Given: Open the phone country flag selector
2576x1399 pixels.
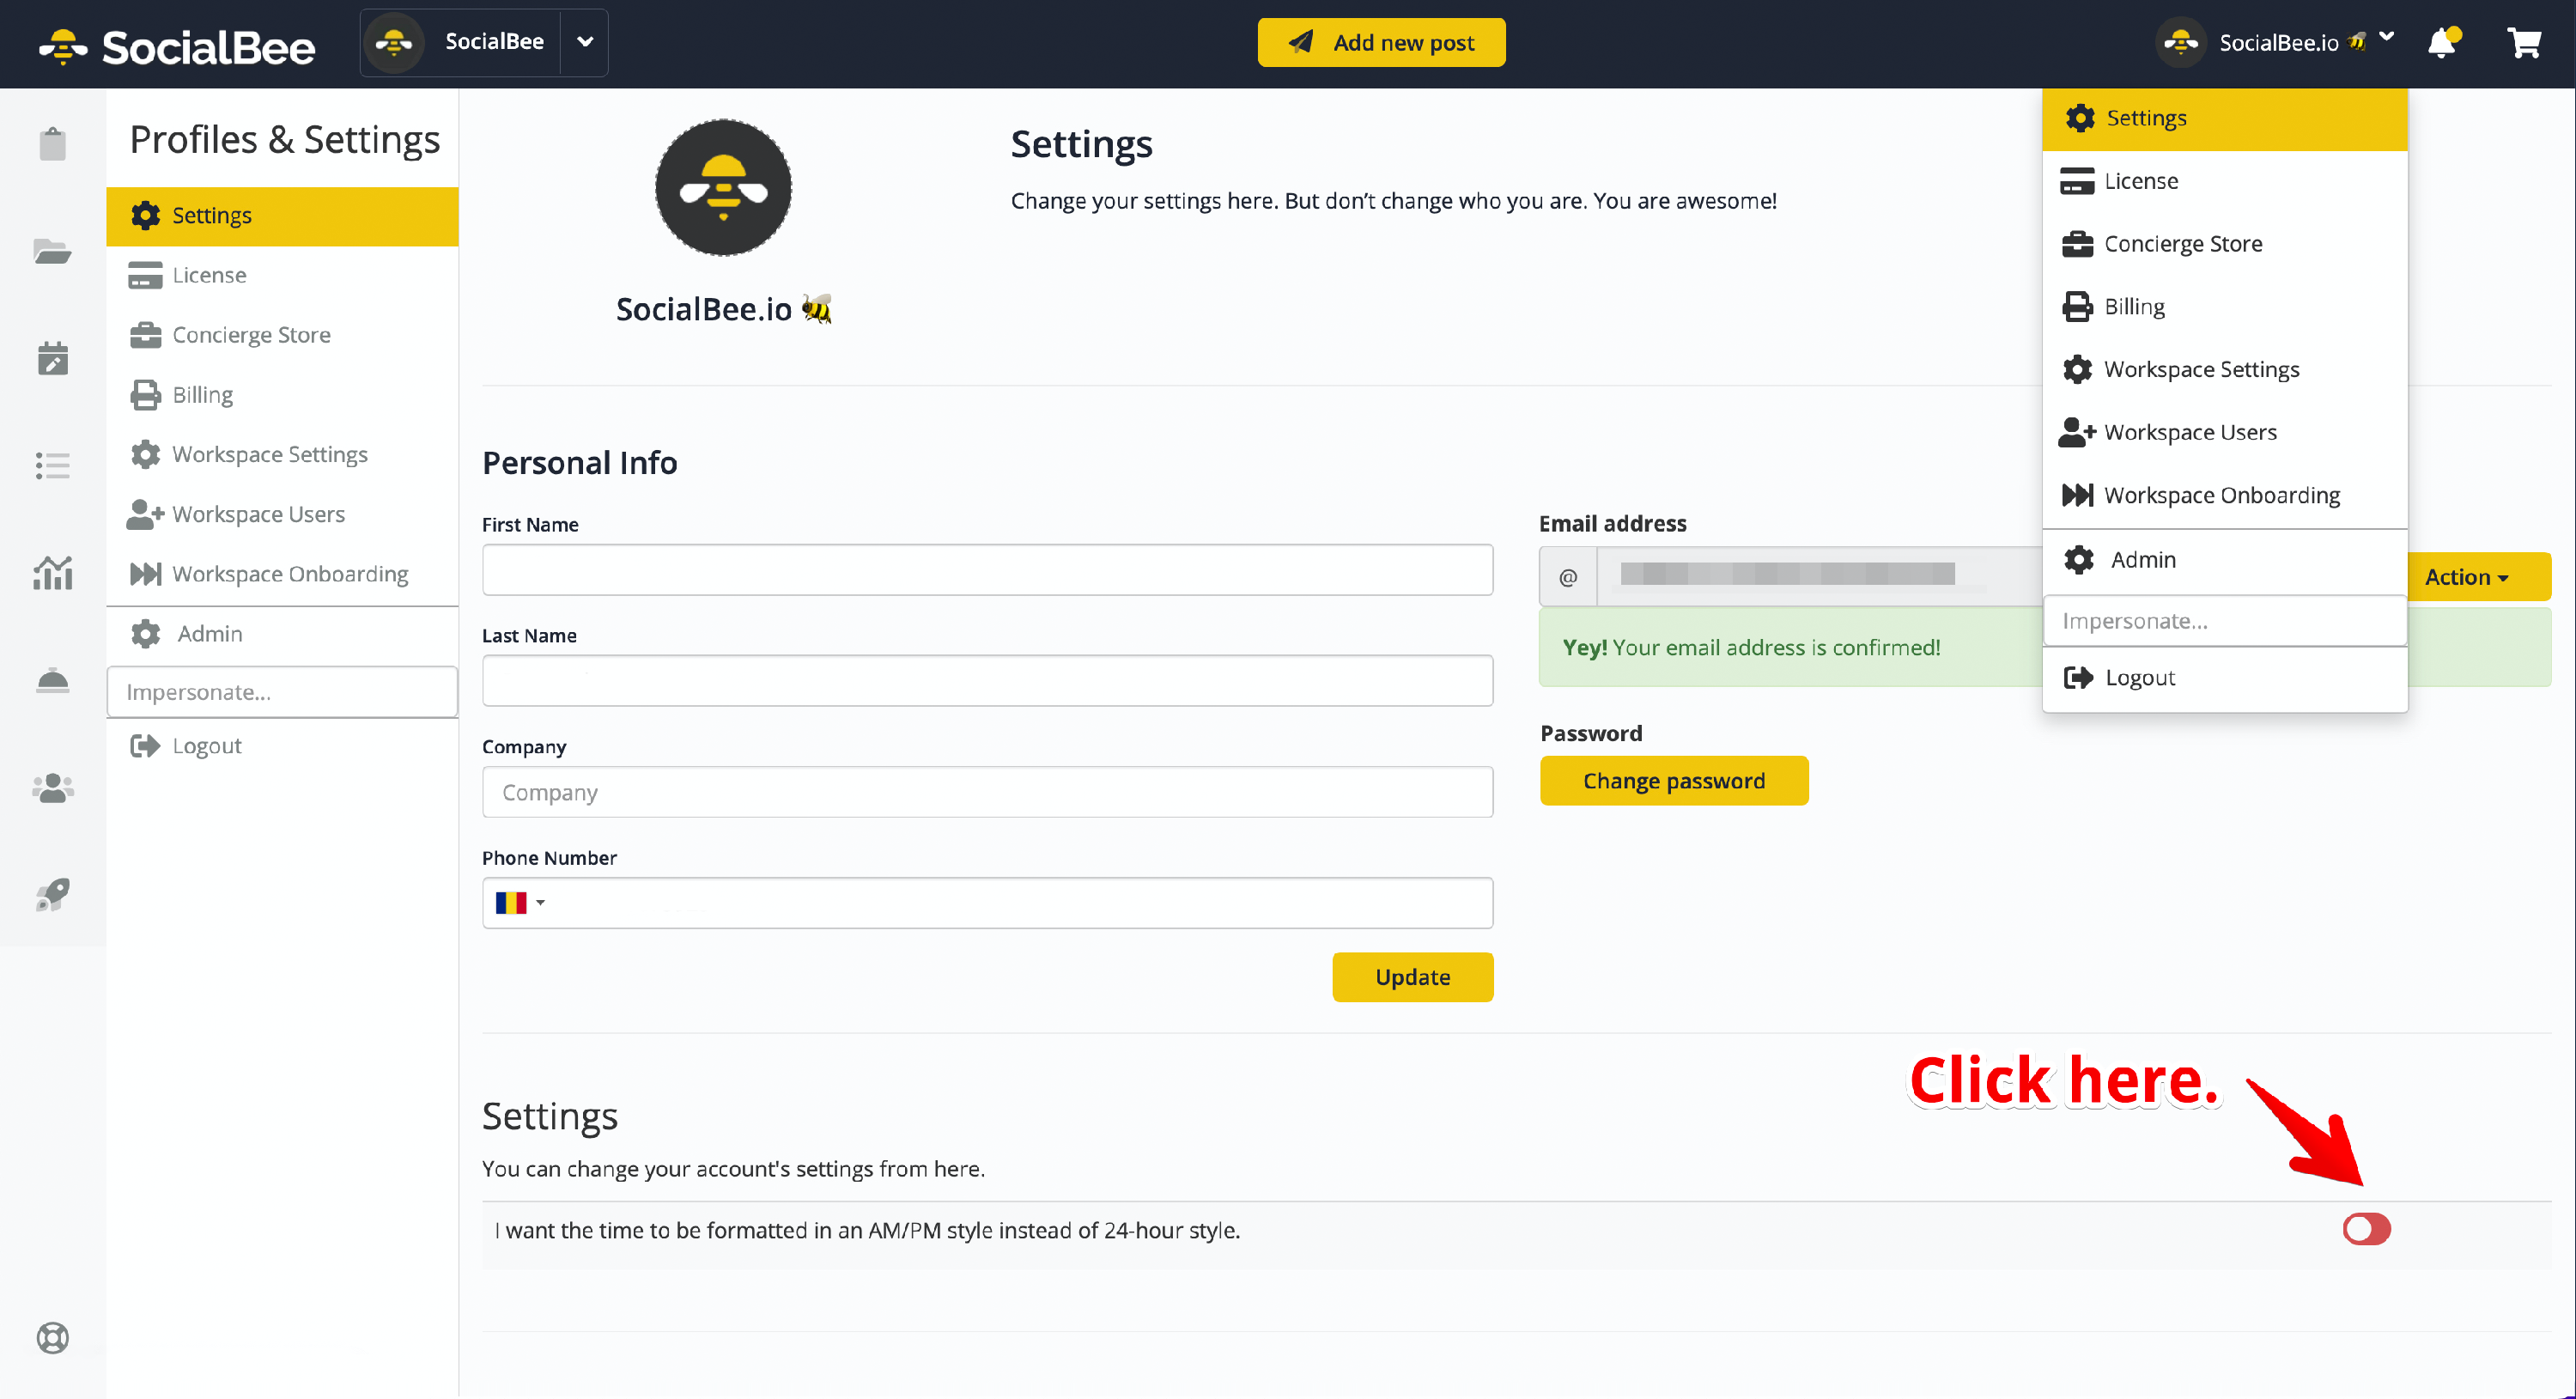Looking at the screenshot, I should (x=519, y=903).
